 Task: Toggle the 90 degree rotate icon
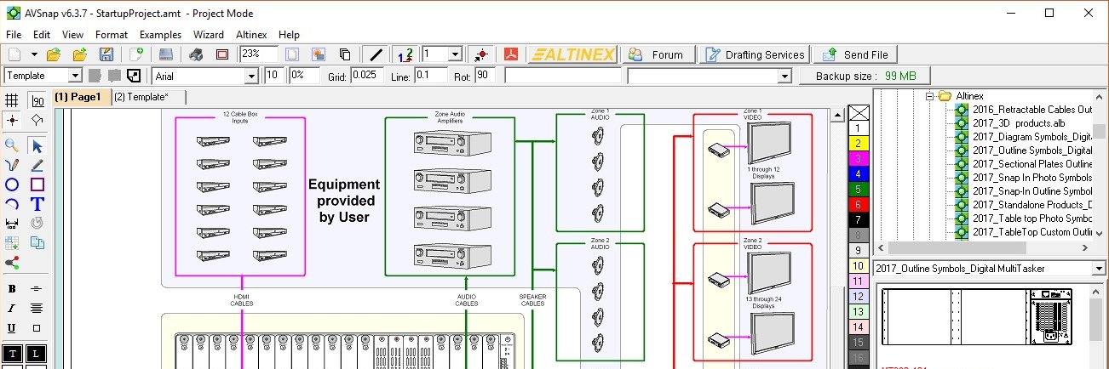click(x=37, y=100)
